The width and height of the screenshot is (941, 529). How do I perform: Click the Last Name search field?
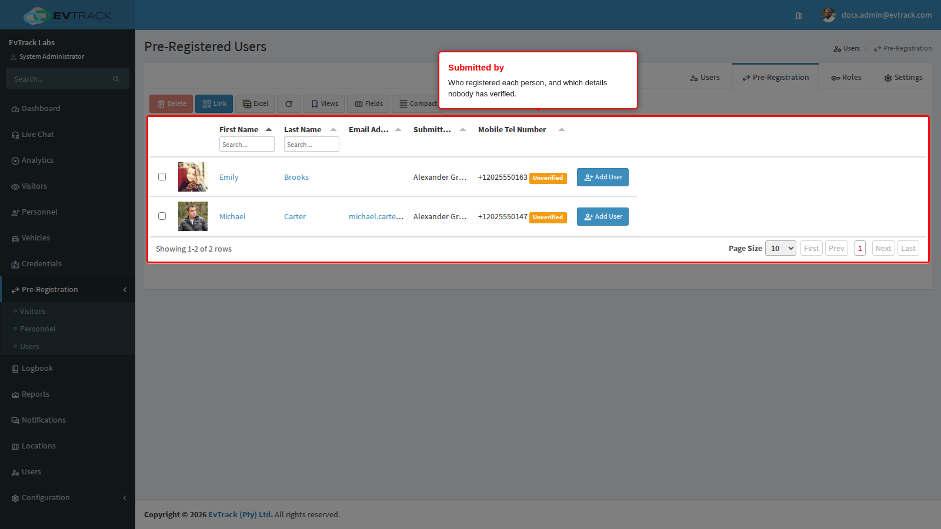(x=312, y=145)
